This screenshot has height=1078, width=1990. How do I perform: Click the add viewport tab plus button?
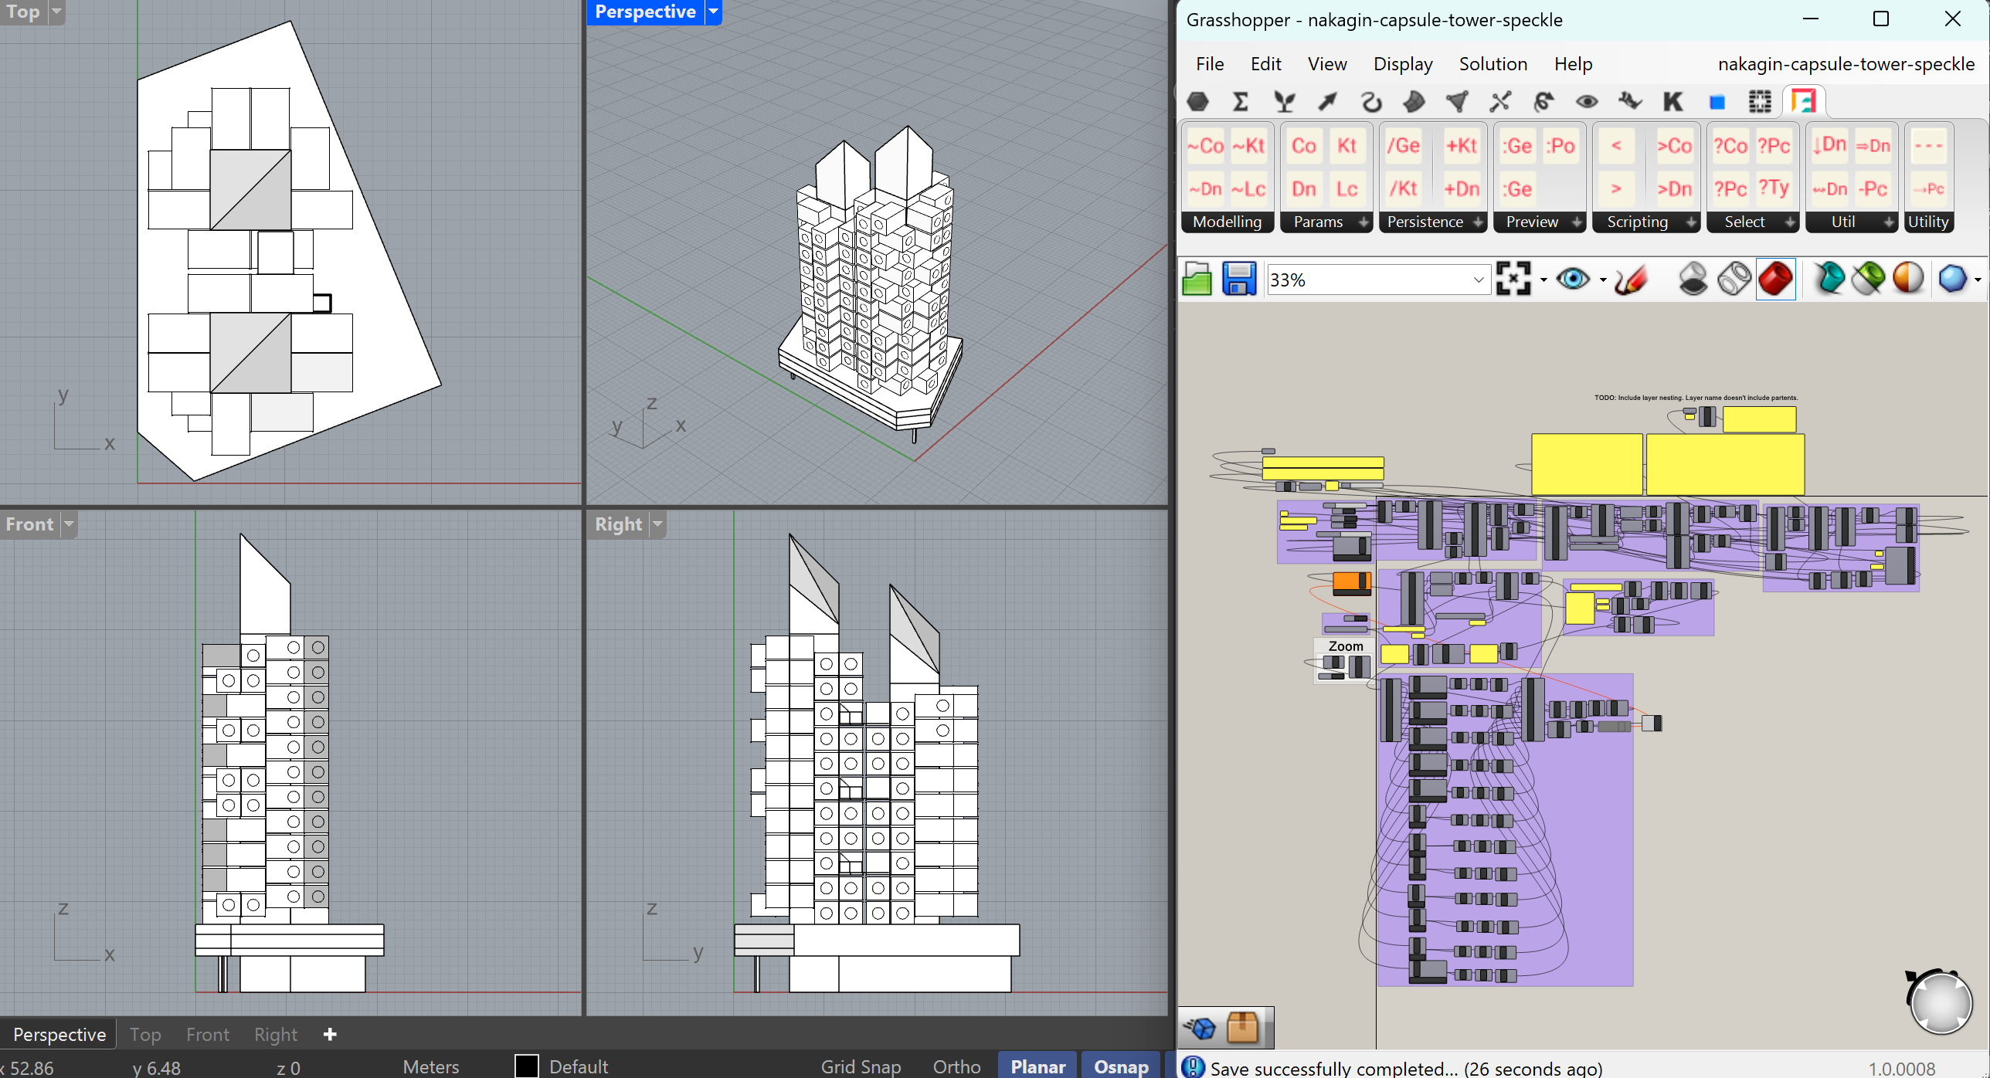click(x=330, y=1034)
